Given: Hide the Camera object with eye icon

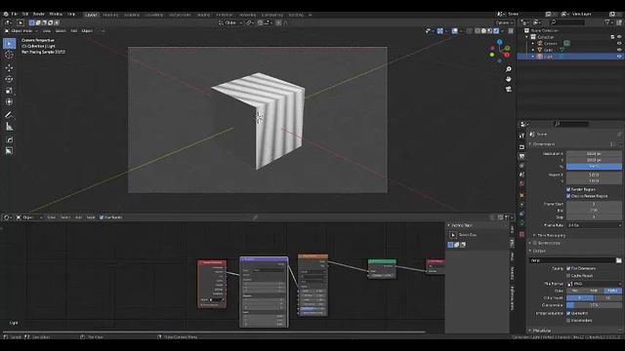Looking at the screenshot, I should [619, 43].
